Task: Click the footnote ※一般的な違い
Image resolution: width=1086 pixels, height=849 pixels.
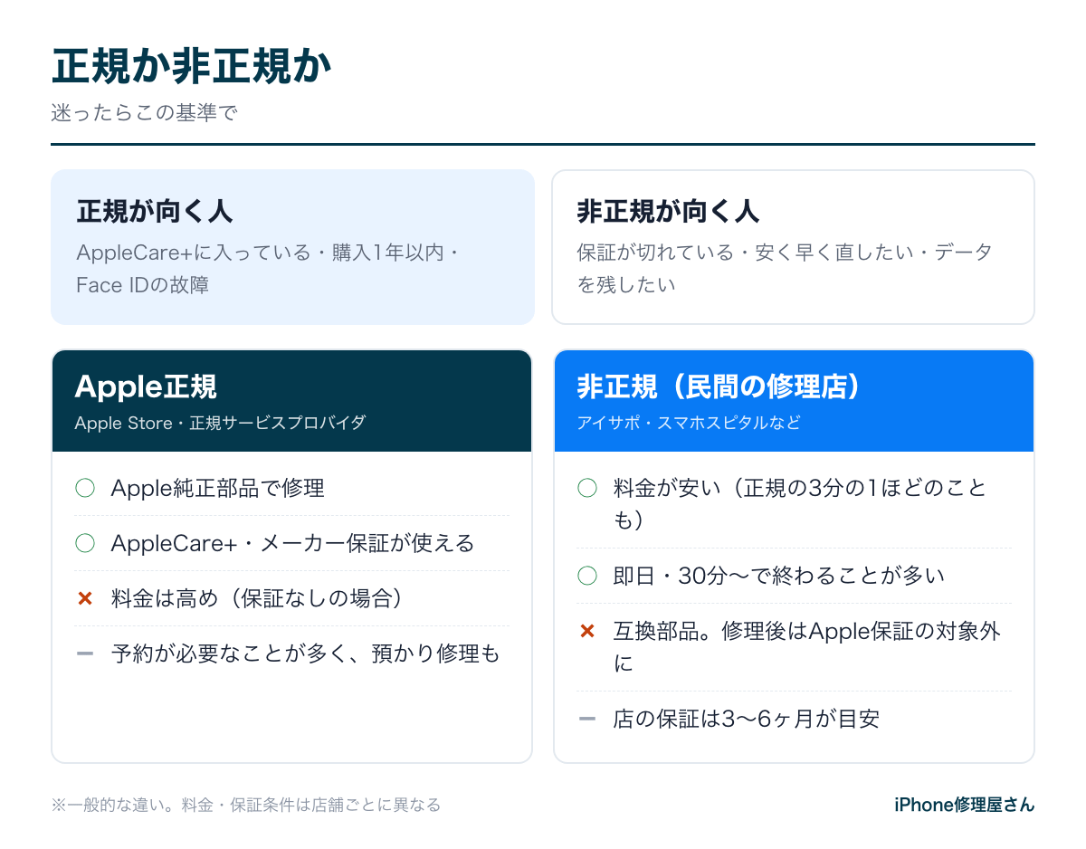Action: [246, 805]
